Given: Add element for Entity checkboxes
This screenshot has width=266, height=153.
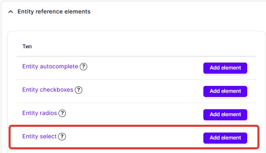Looking at the screenshot, I should [x=225, y=91].
